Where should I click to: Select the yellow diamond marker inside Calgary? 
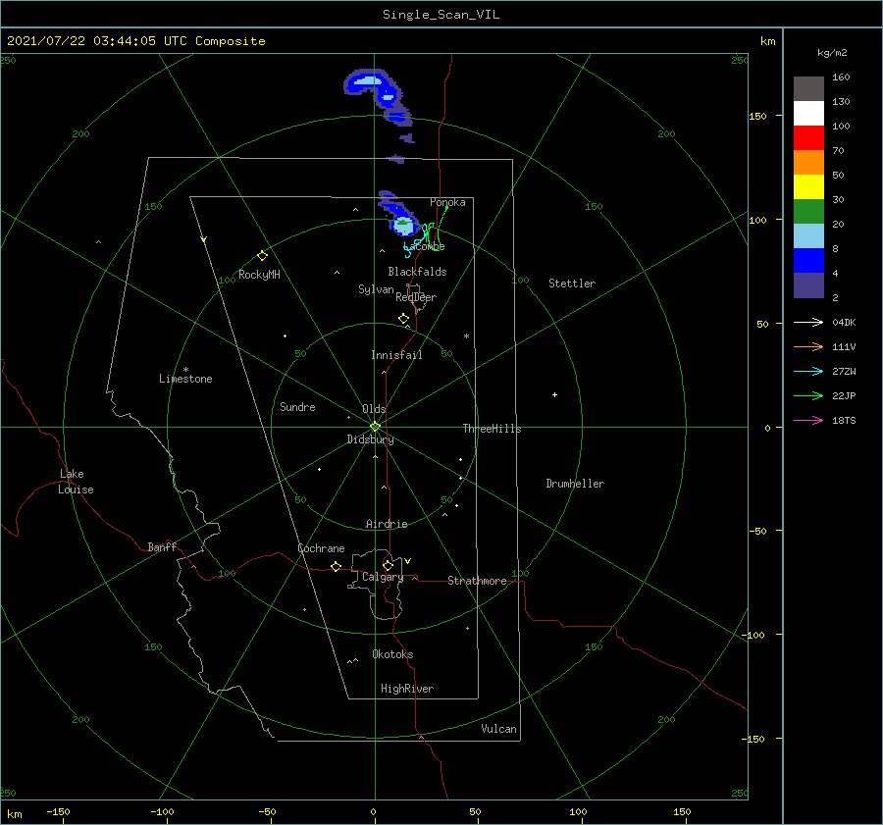(388, 565)
